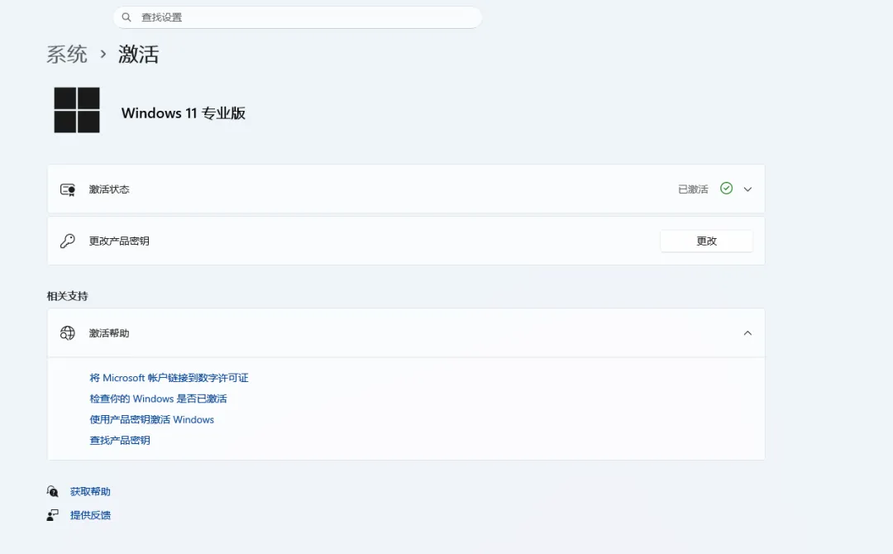Click the 激活 breadcrumb title

tap(138, 54)
